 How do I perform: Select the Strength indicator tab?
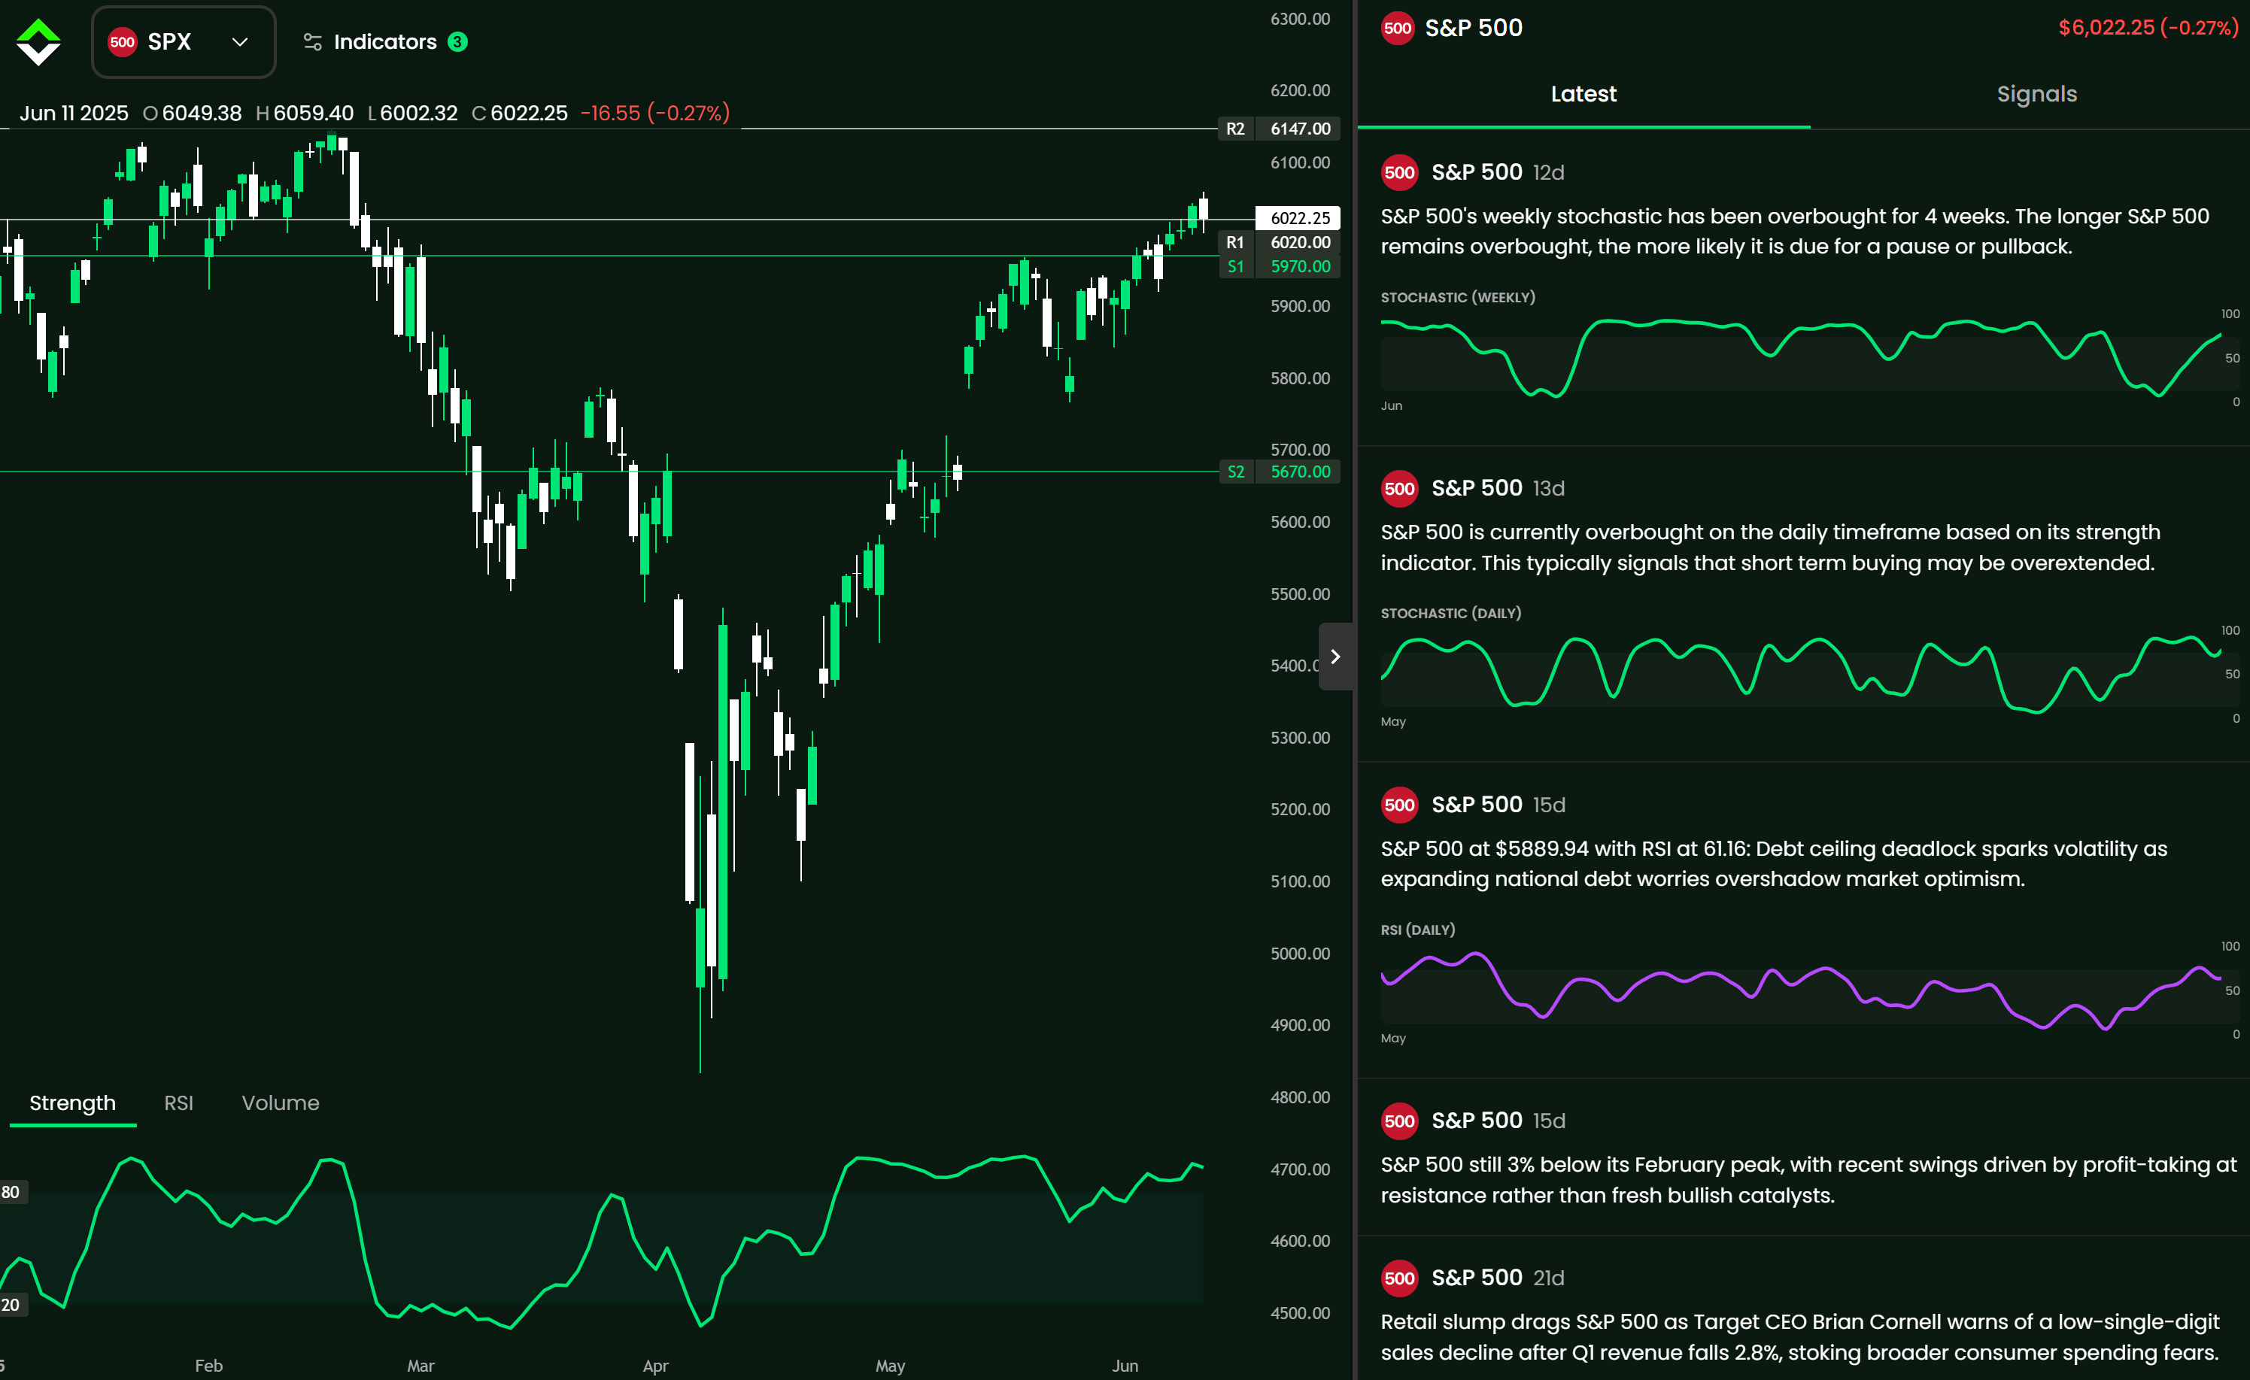(72, 1102)
